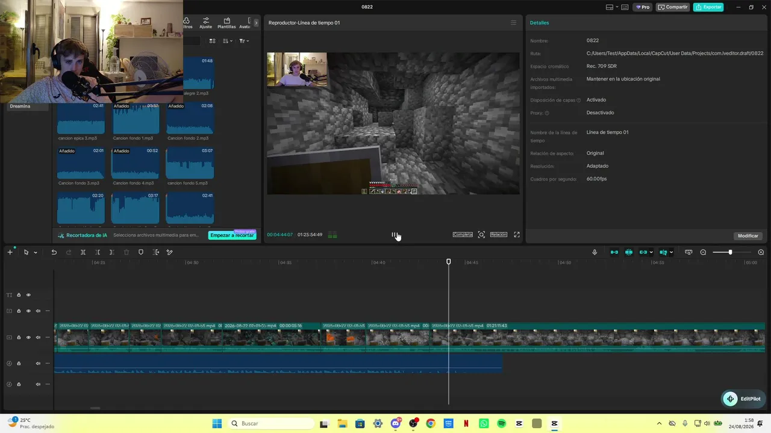Click the magic wand edit icon in toolbar
The height and width of the screenshot is (433, 771).
(x=170, y=252)
